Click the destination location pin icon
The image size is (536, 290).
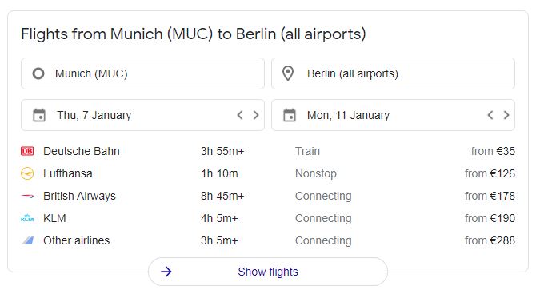(288, 73)
